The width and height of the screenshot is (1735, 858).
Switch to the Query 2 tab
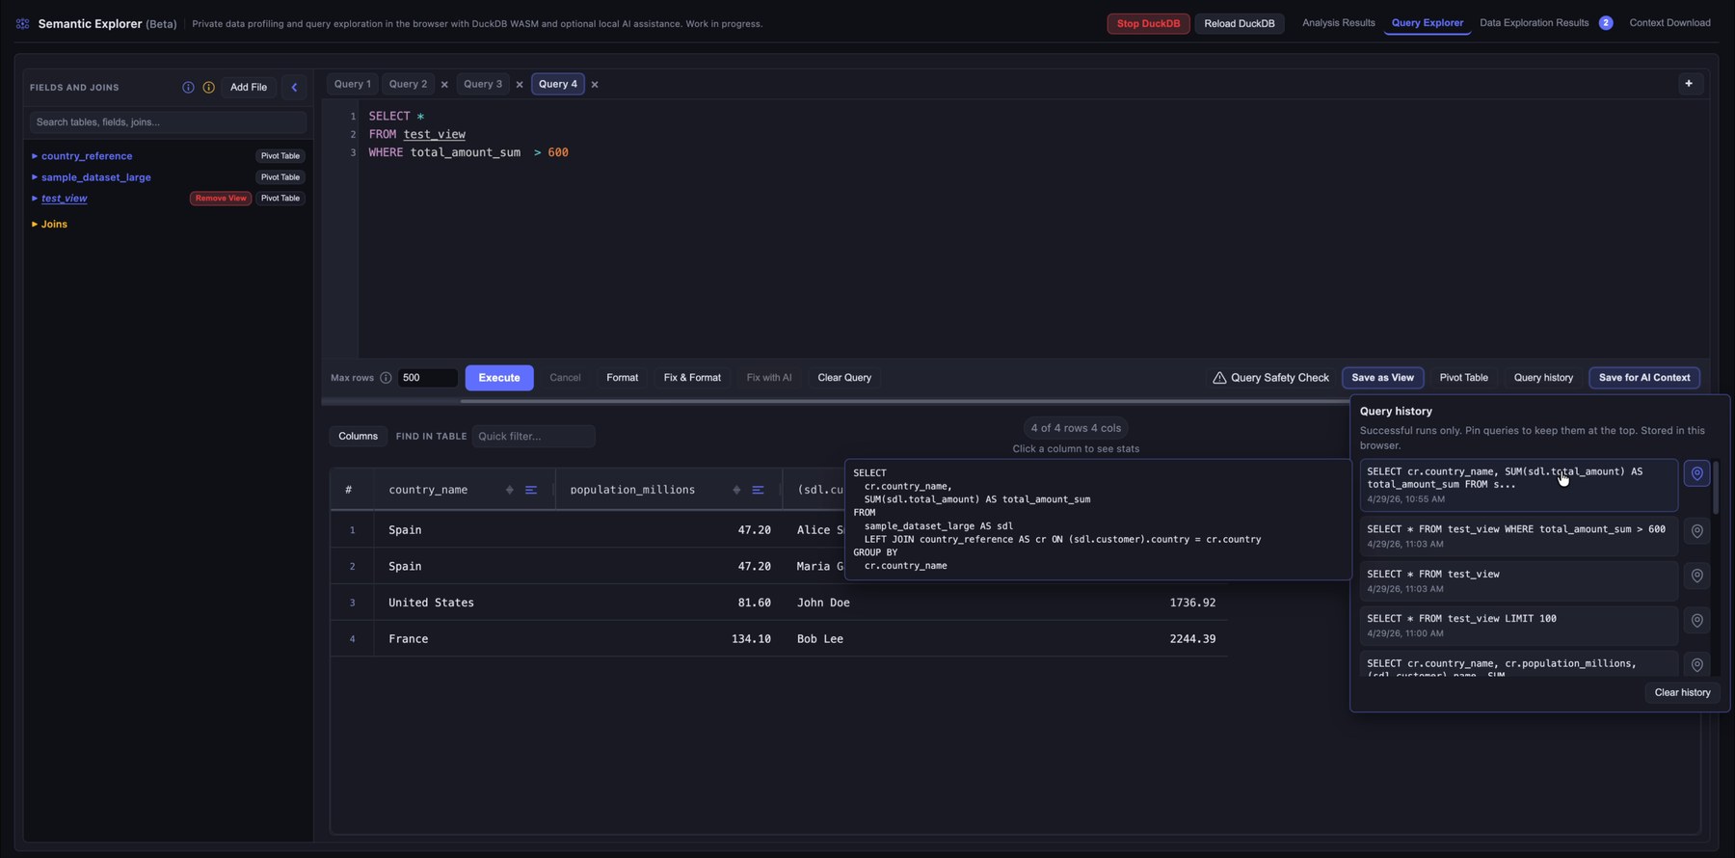[408, 84]
